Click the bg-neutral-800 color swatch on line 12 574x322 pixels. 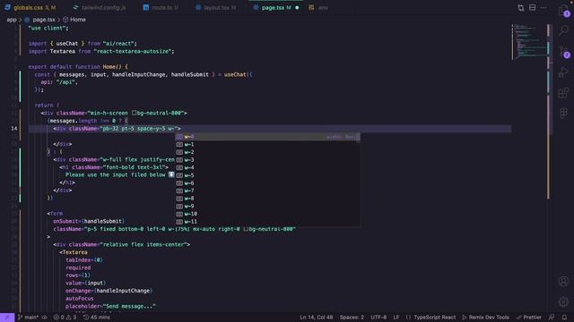(x=134, y=113)
